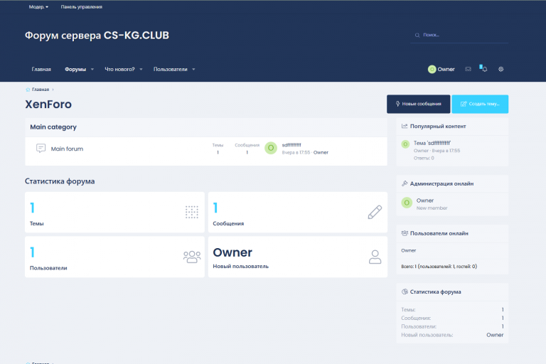This screenshot has width=546, height=364.
Task: Click the avatar in Популярный контент
Action: click(405, 144)
